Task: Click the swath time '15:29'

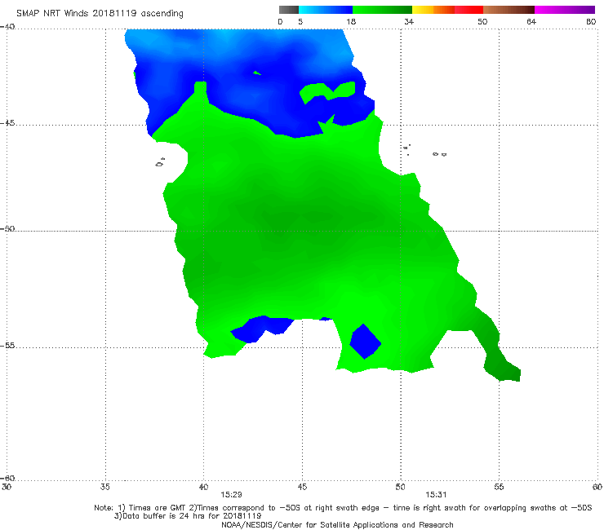Action: pyautogui.click(x=231, y=495)
